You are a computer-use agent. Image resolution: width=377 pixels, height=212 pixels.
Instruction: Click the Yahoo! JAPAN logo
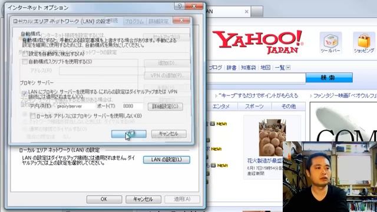pos(258,42)
